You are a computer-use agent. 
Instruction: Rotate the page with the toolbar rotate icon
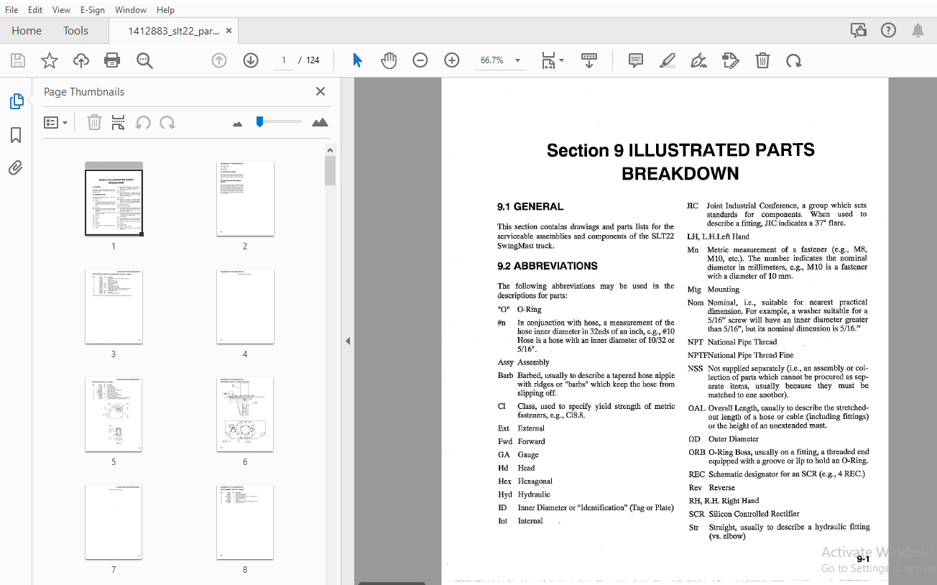794,60
